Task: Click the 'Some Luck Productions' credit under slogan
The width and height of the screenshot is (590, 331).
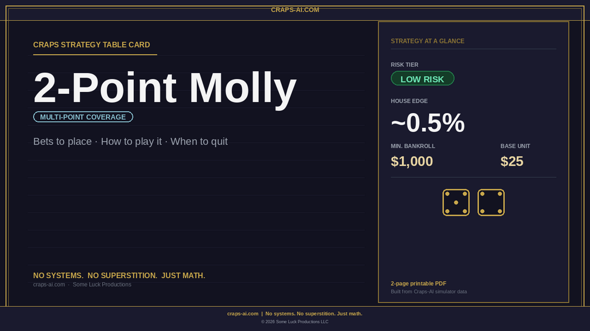Action: point(102,285)
